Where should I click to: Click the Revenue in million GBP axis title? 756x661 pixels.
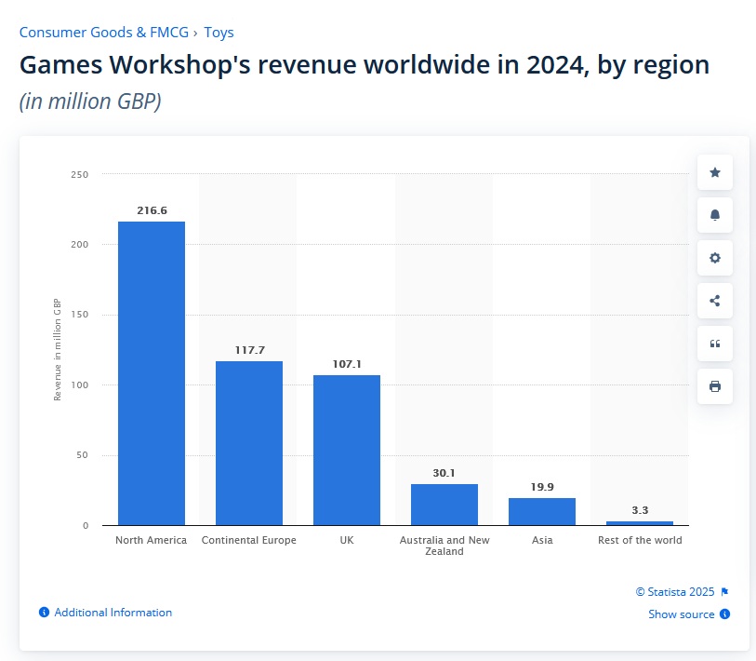click(58, 349)
